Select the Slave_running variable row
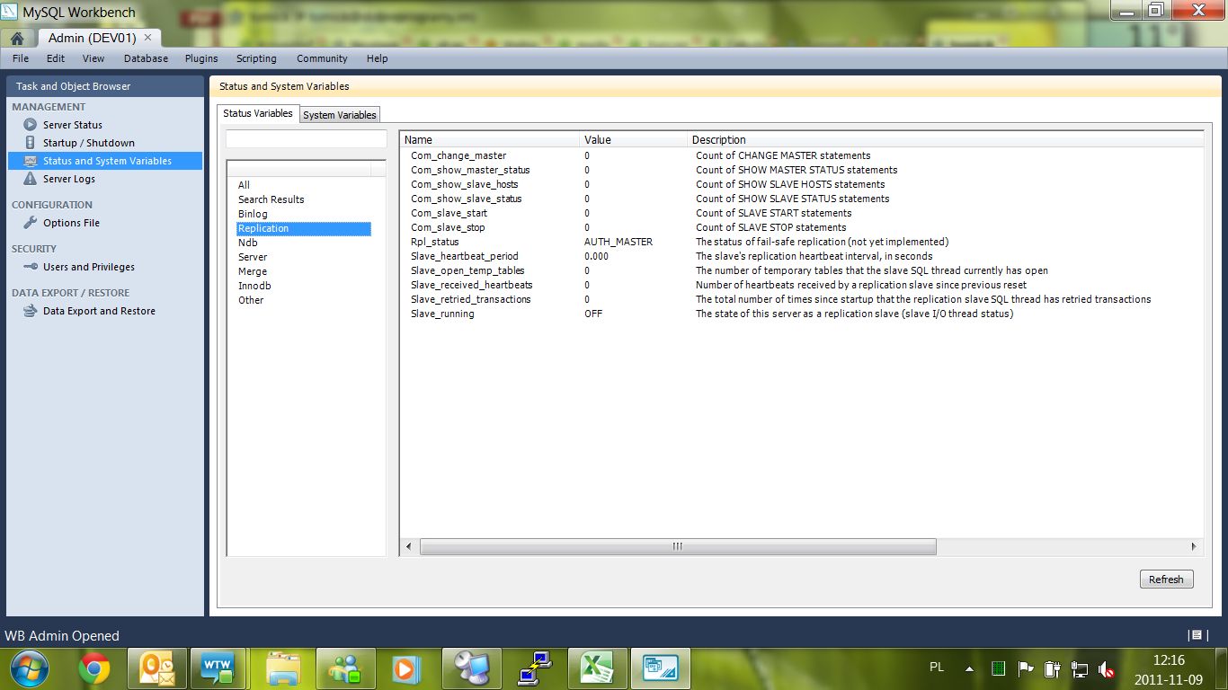Viewport: 1228px width, 690px height. click(x=802, y=314)
